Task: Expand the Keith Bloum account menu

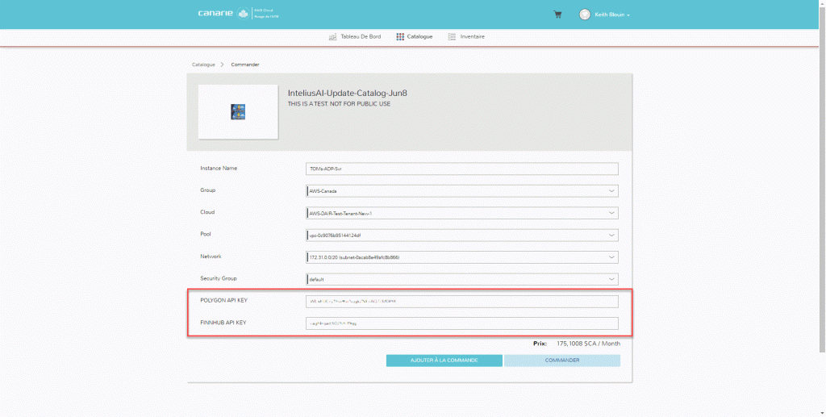Action: [x=612, y=15]
